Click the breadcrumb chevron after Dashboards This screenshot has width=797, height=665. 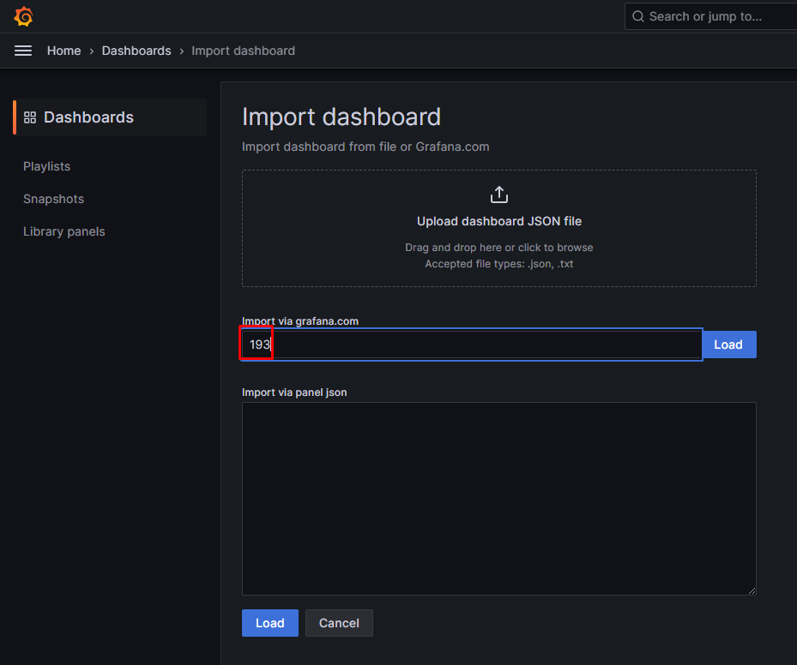click(x=182, y=51)
